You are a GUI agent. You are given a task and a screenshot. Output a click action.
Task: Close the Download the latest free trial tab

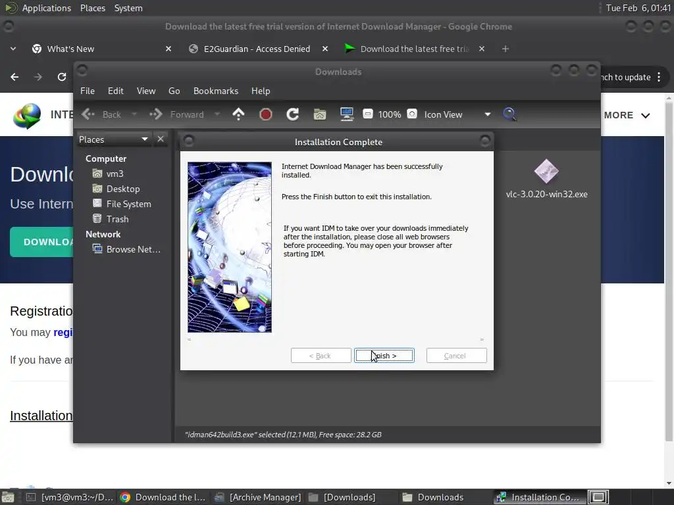click(x=481, y=49)
